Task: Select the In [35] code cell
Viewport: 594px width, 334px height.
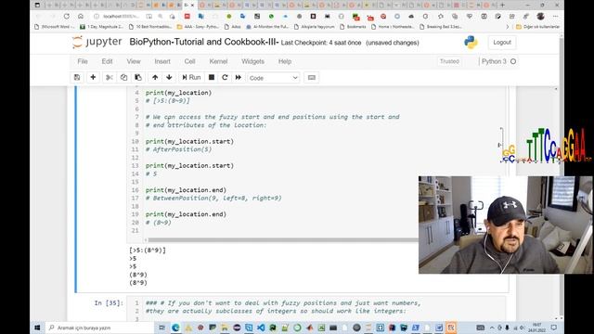Action: pos(316,308)
